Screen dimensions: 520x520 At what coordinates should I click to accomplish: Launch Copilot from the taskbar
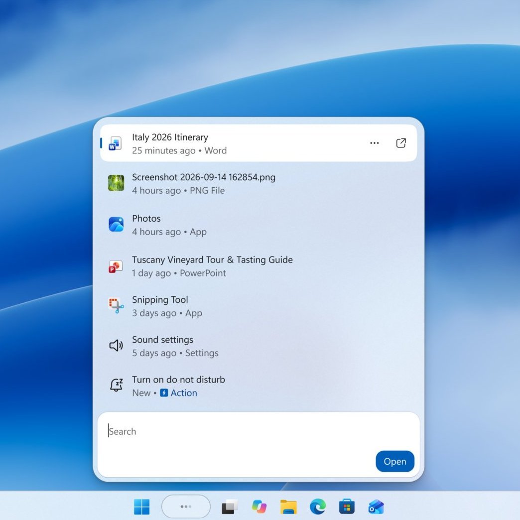259,507
